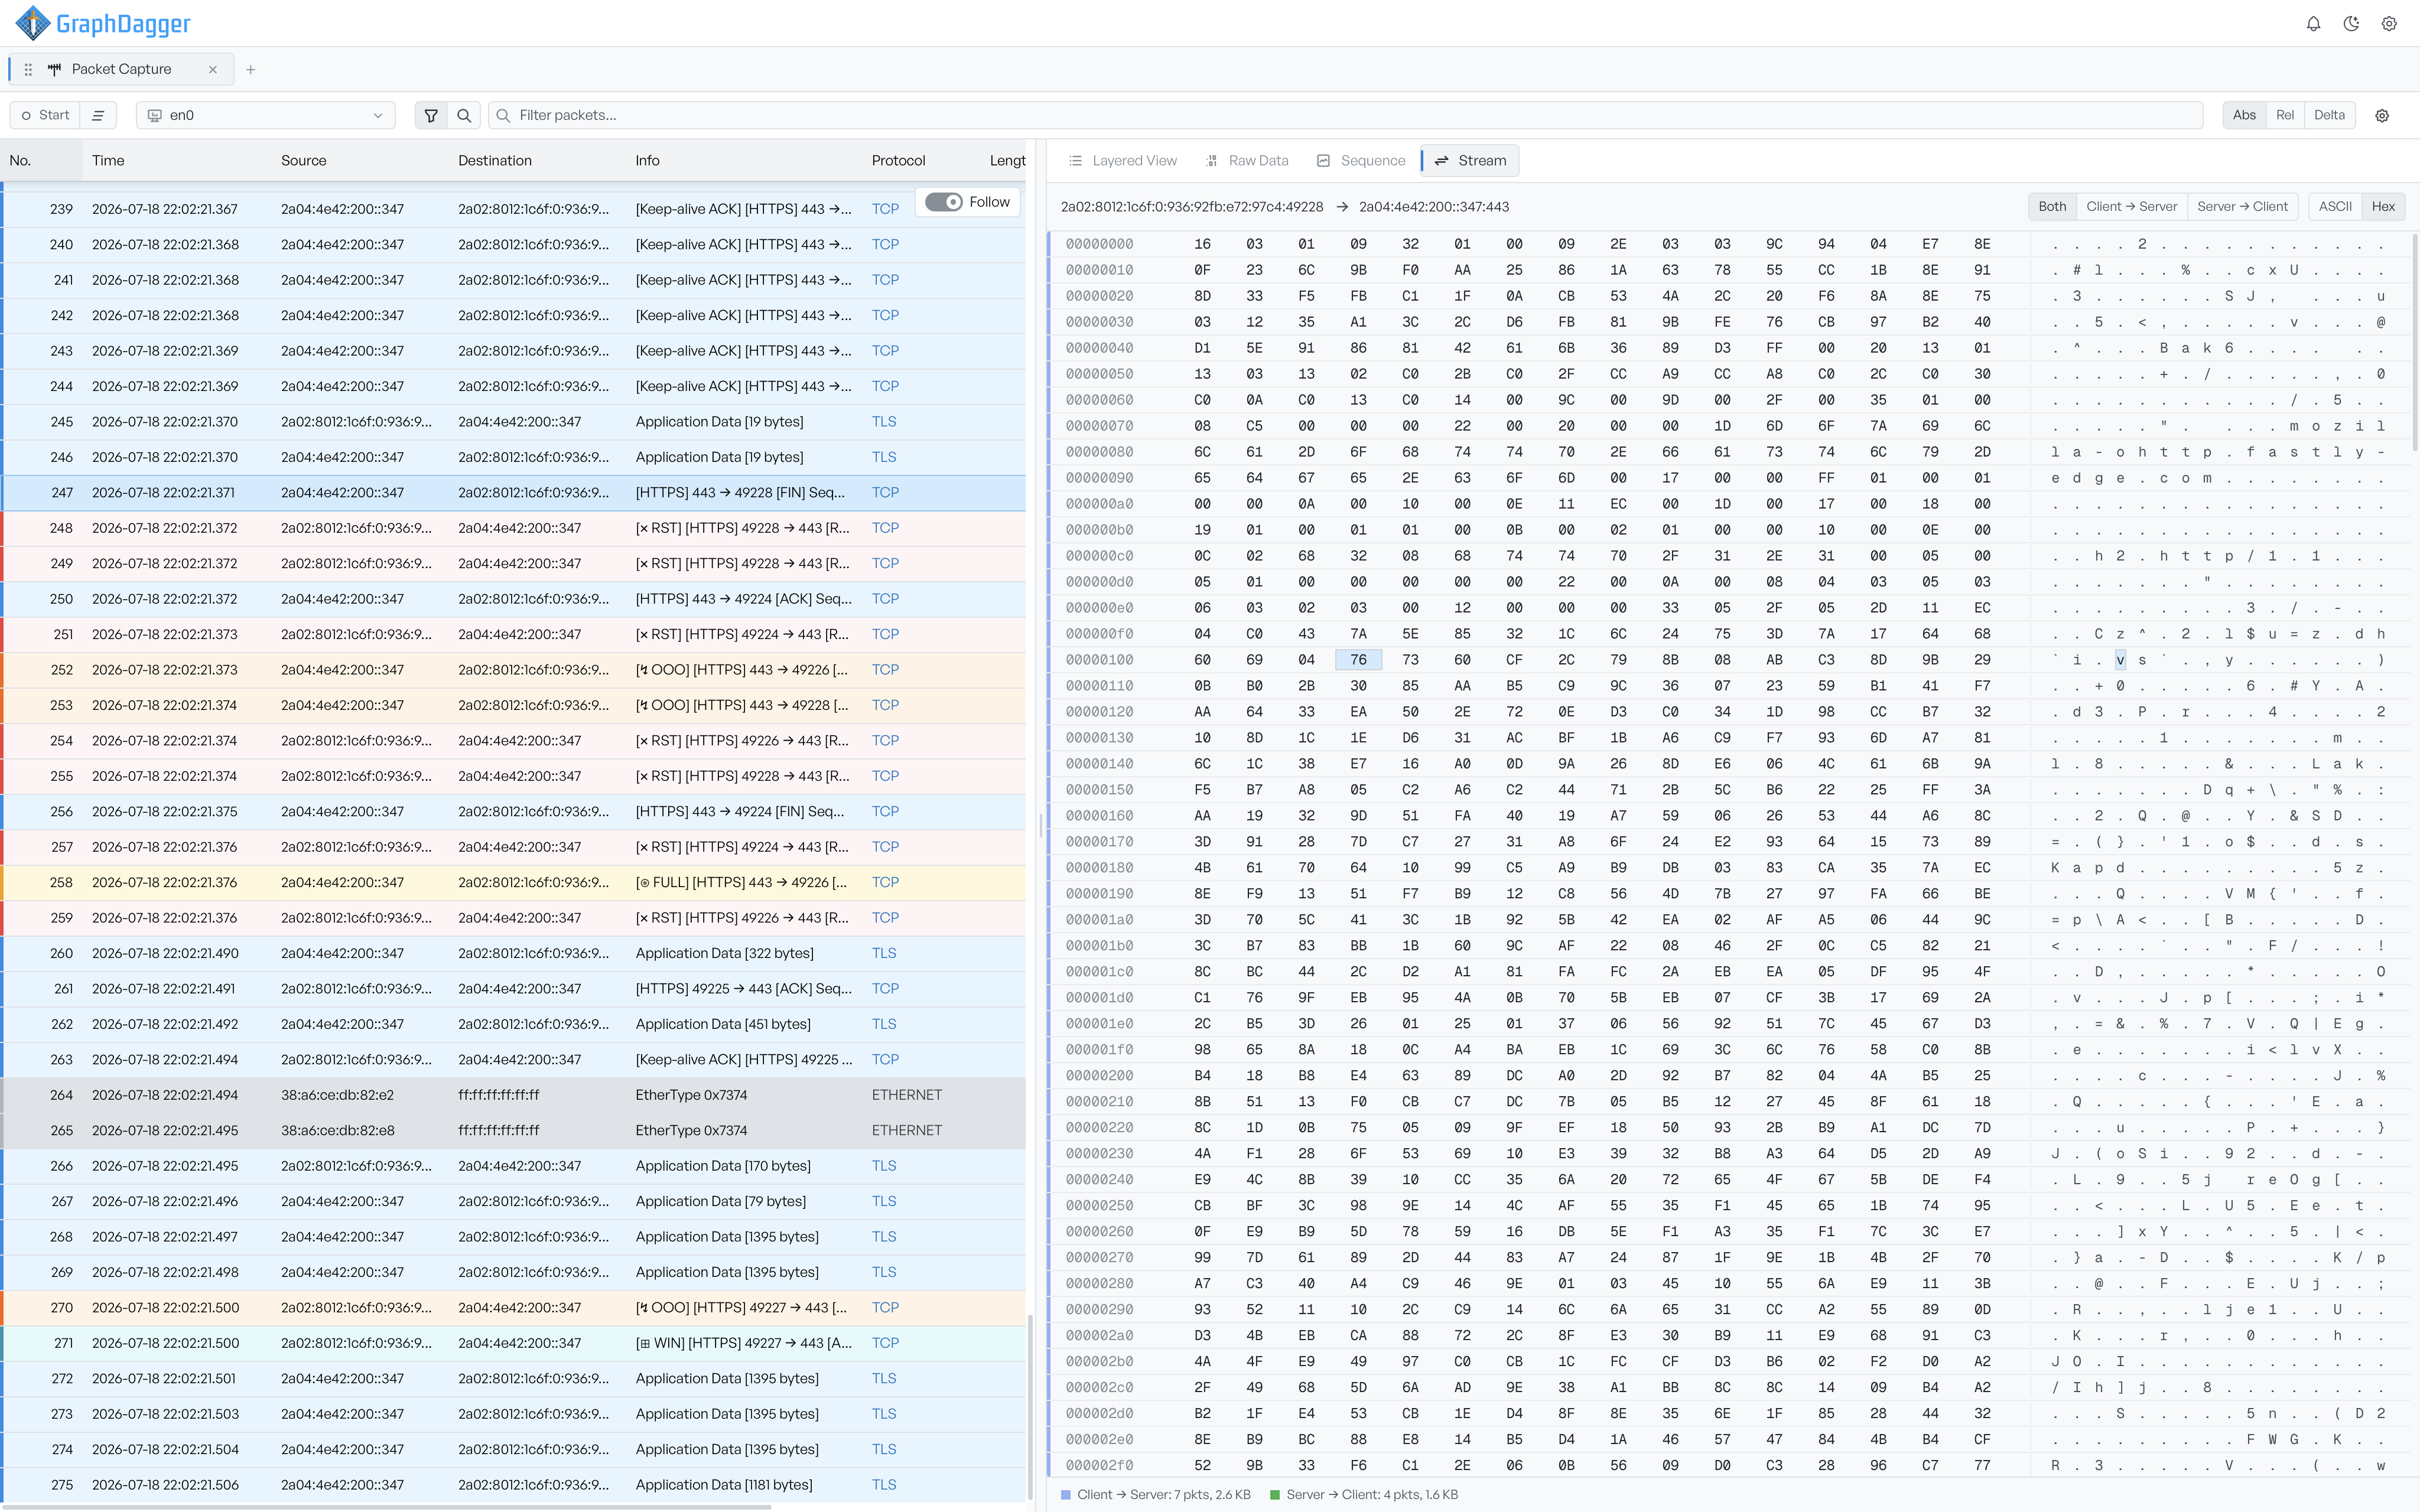Click the splitter handle between list and stream

1041,826
